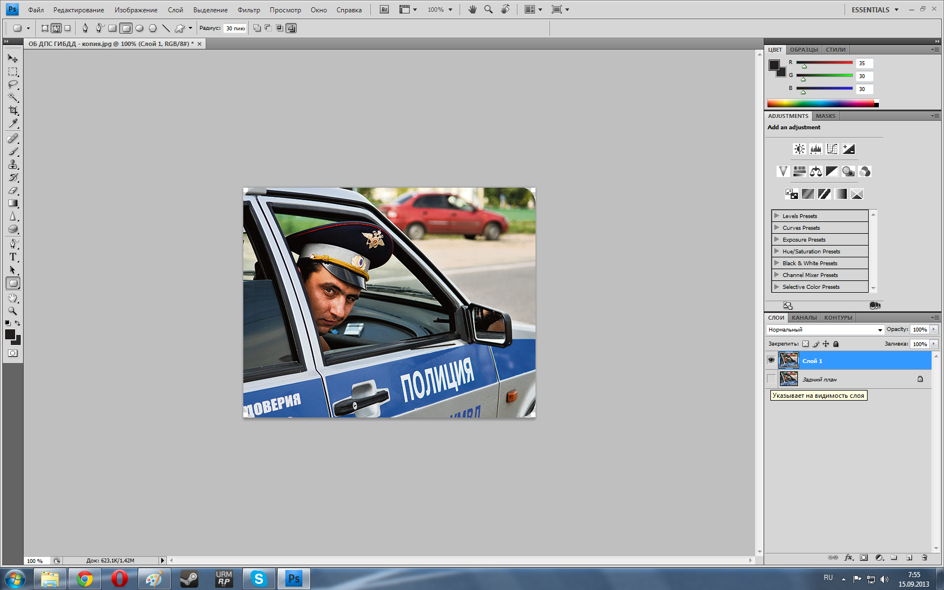Select the Eraser tool
This screenshot has width=944, height=590.
tap(12, 190)
